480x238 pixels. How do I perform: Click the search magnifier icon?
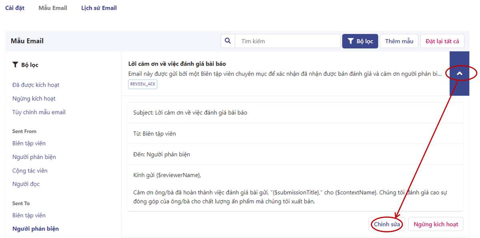tap(228, 41)
